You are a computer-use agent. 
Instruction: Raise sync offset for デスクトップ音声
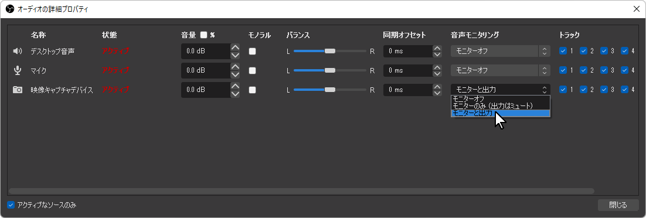(437, 48)
